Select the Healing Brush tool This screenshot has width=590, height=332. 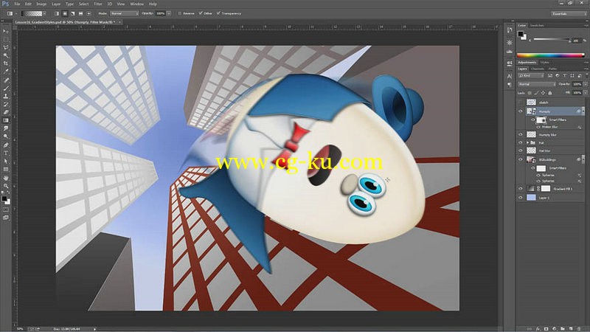(6, 80)
